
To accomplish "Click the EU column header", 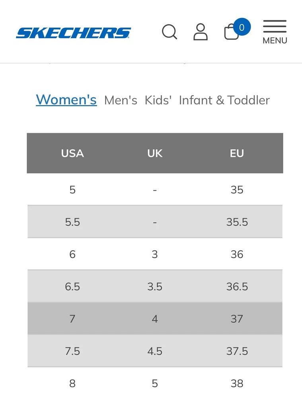I will click(237, 154).
